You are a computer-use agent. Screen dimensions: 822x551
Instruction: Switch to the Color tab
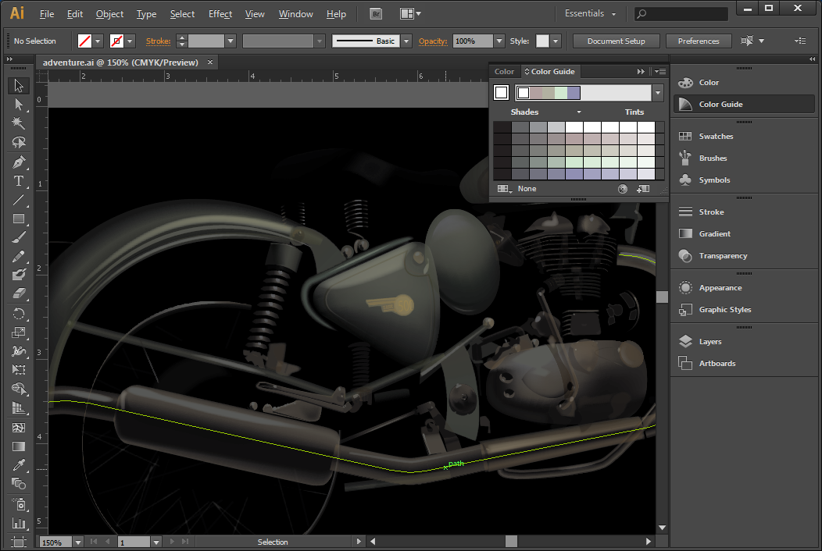[505, 72]
